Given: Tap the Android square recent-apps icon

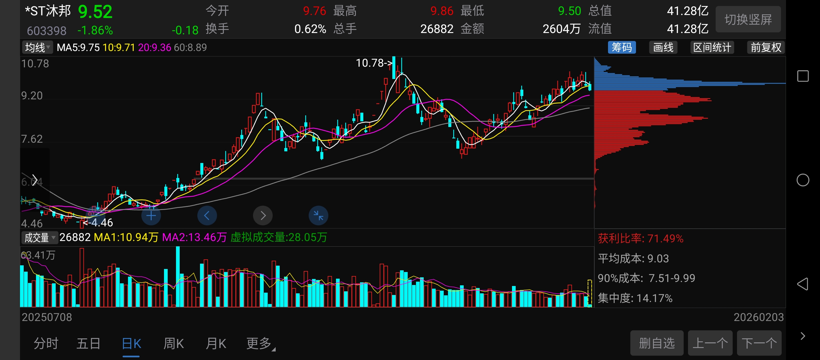Looking at the screenshot, I should [803, 76].
